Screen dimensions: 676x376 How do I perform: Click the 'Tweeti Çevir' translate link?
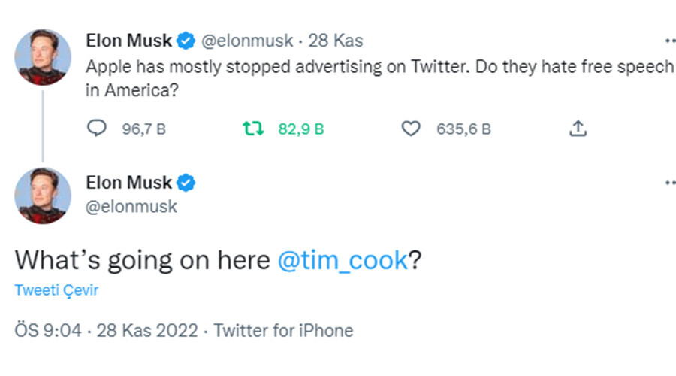[56, 290]
